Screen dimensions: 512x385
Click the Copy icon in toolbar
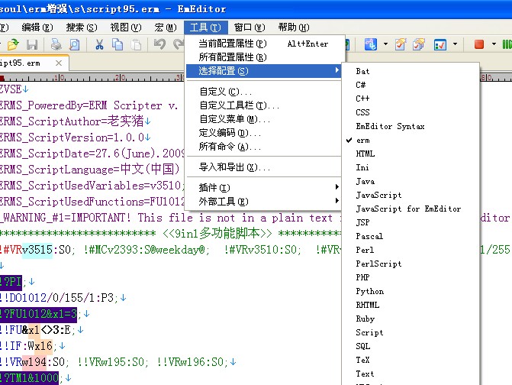point(118,44)
